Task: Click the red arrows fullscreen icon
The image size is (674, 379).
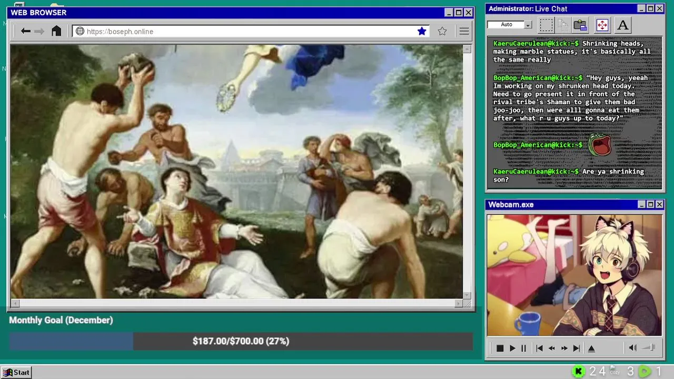Action: pos(602,25)
